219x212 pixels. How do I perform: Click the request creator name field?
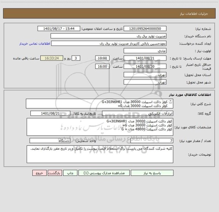point(109,43)
